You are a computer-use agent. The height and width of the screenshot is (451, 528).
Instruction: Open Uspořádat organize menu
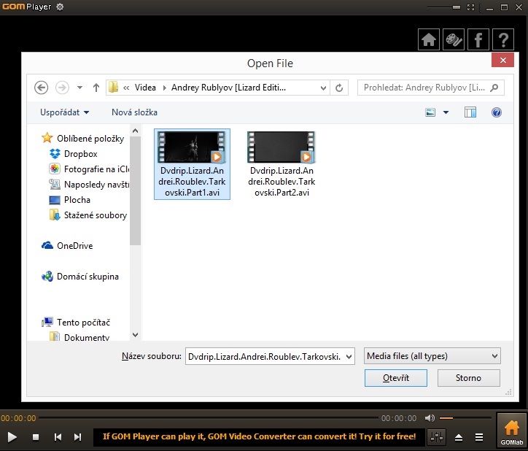pyautogui.click(x=65, y=112)
